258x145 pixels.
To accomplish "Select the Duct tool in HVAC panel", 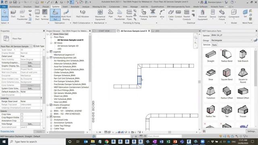I will coord(13,14).
